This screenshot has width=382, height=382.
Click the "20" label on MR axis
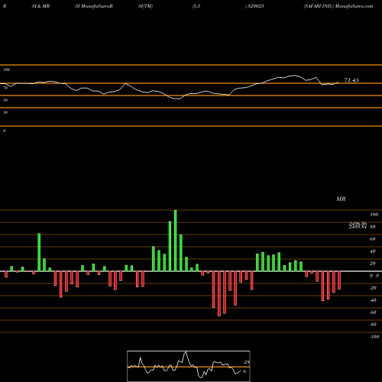coord(372,264)
